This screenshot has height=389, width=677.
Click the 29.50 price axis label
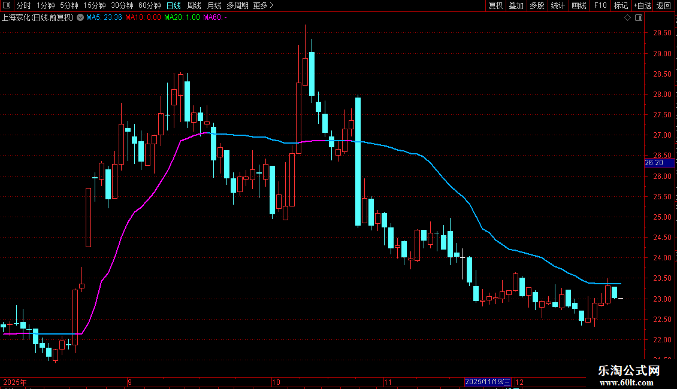tap(662, 33)
